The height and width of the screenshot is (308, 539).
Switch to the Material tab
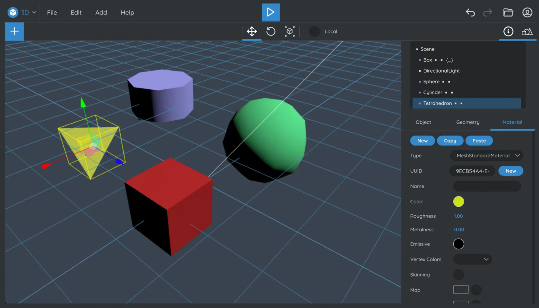coord(512,122)
